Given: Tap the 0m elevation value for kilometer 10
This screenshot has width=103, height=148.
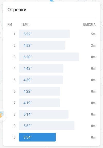Looking at the screenshot, I should pos(93,137).
